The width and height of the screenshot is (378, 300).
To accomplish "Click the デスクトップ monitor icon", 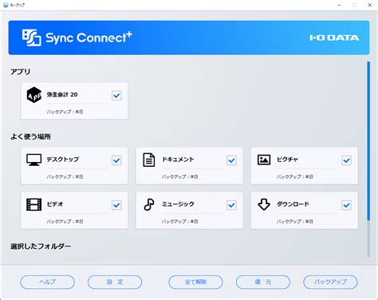I will [x=34, y=160].
